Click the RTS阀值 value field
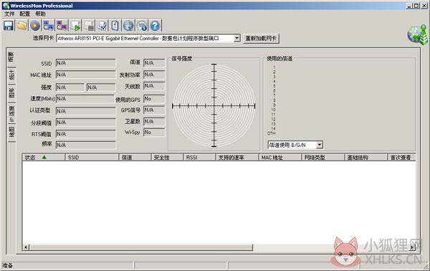The width and height of the screenshot is (430, 271). click(85, 134)
